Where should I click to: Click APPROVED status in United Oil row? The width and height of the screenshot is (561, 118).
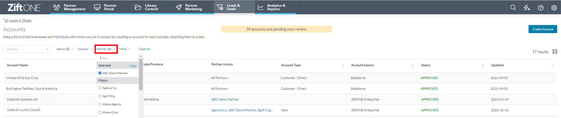(429, 78)
